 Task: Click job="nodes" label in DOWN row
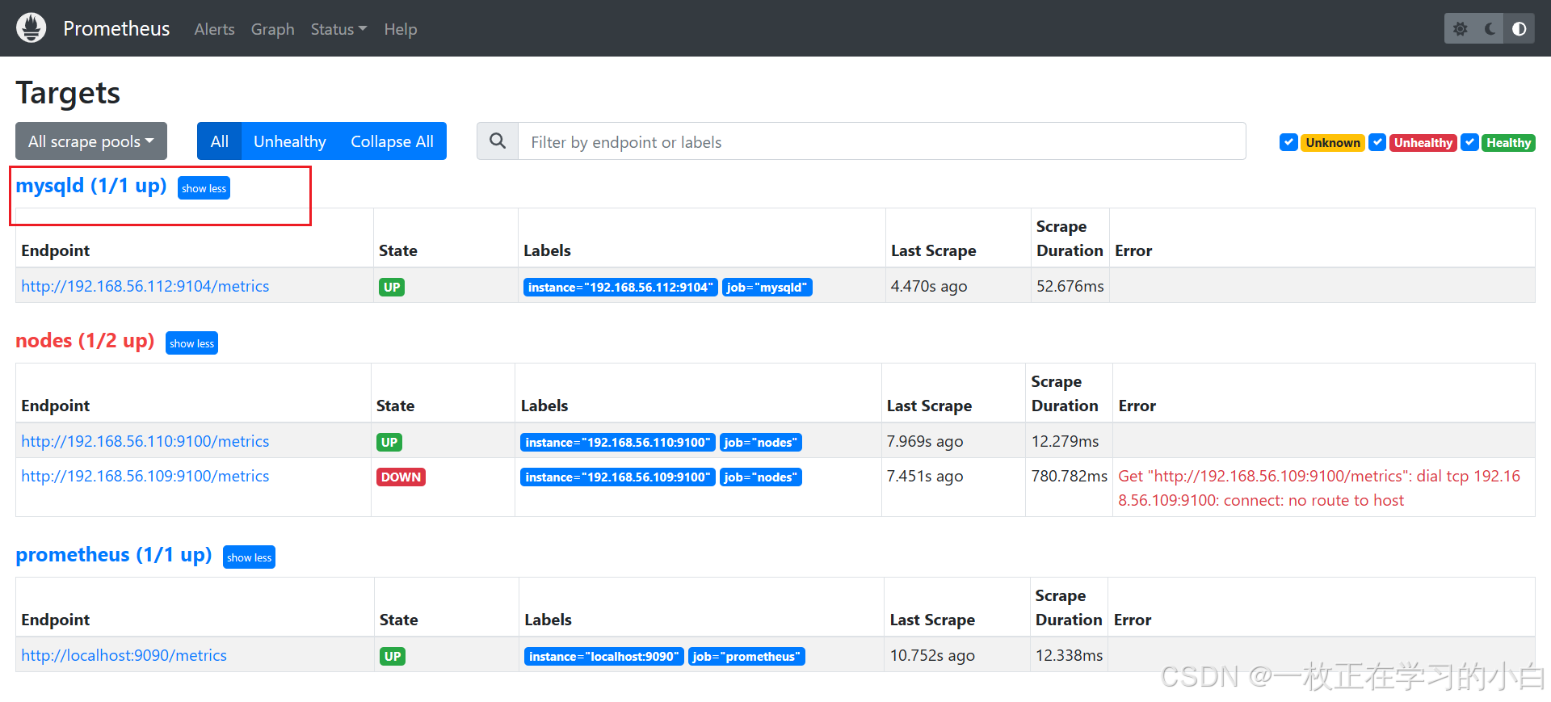[760, 477]
